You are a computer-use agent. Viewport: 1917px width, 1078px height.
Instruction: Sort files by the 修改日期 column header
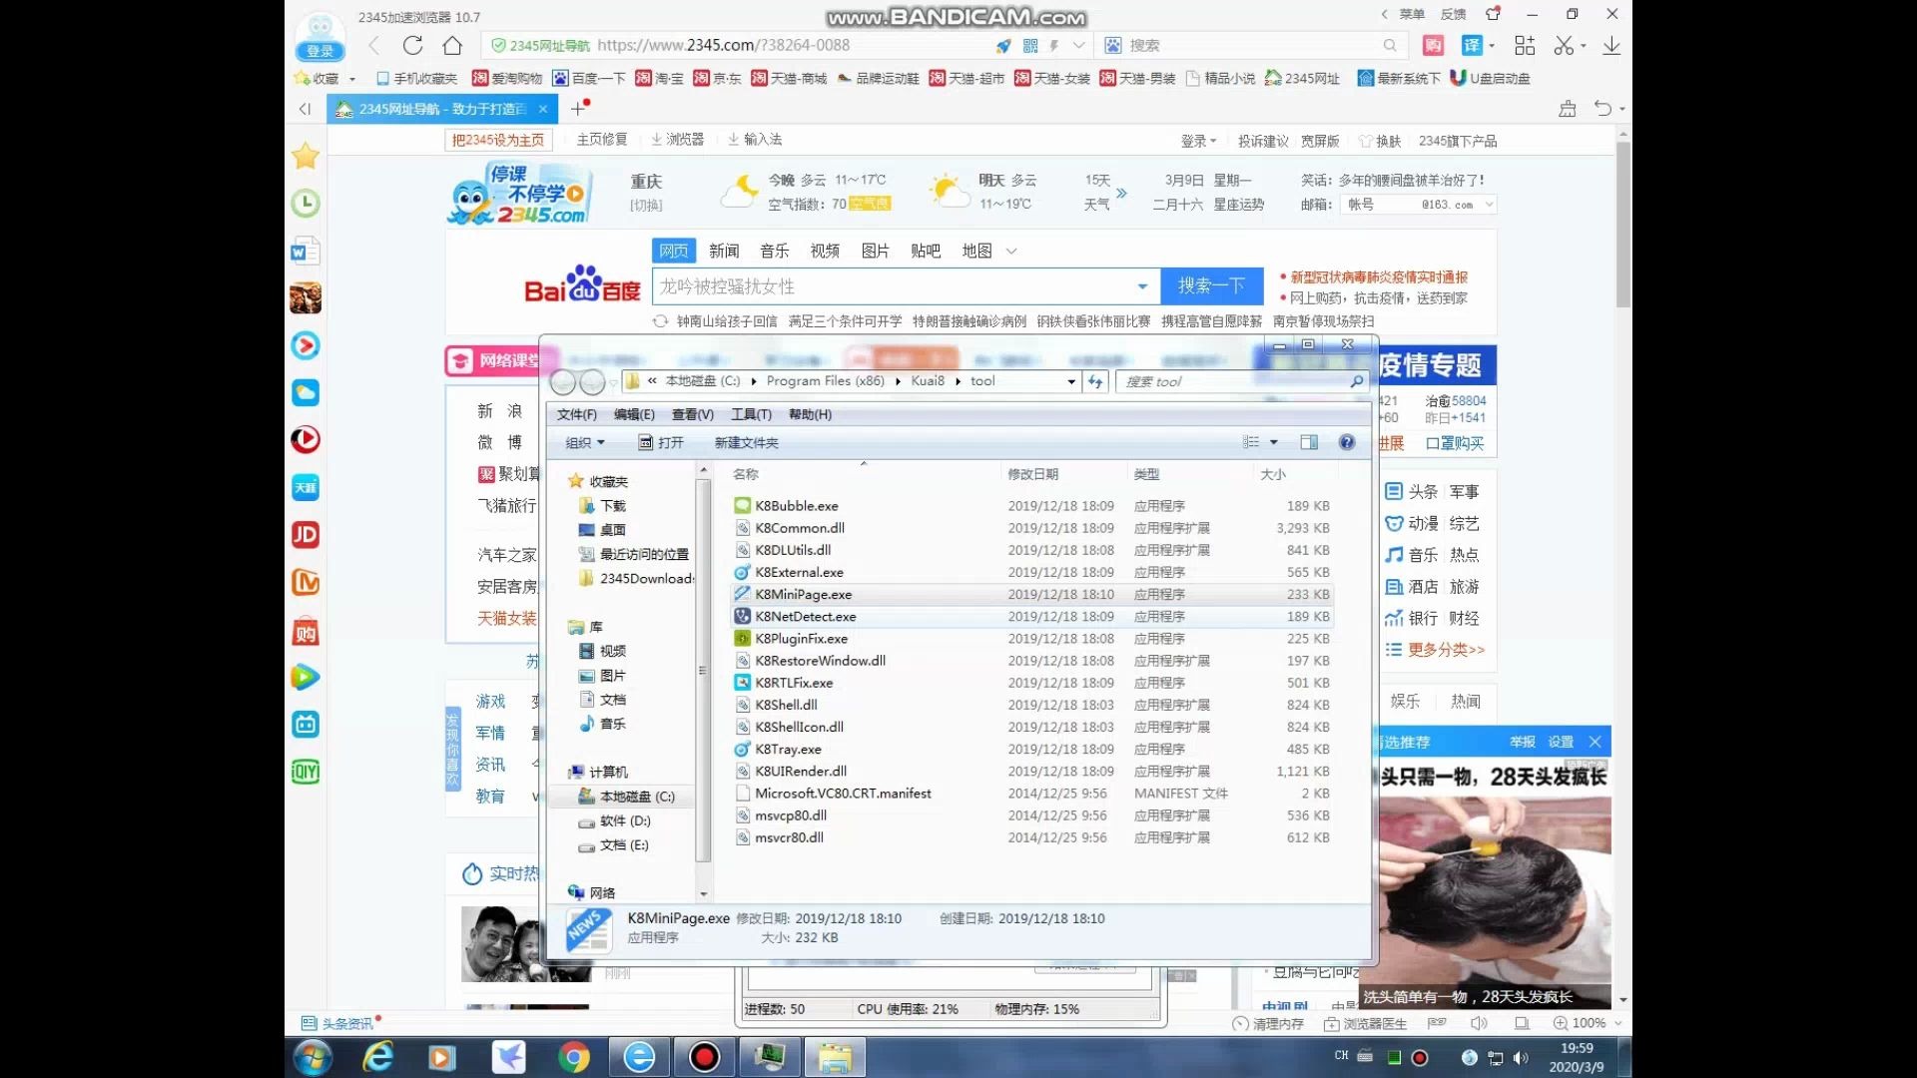pyautogui.click(x=1032, y=474)
